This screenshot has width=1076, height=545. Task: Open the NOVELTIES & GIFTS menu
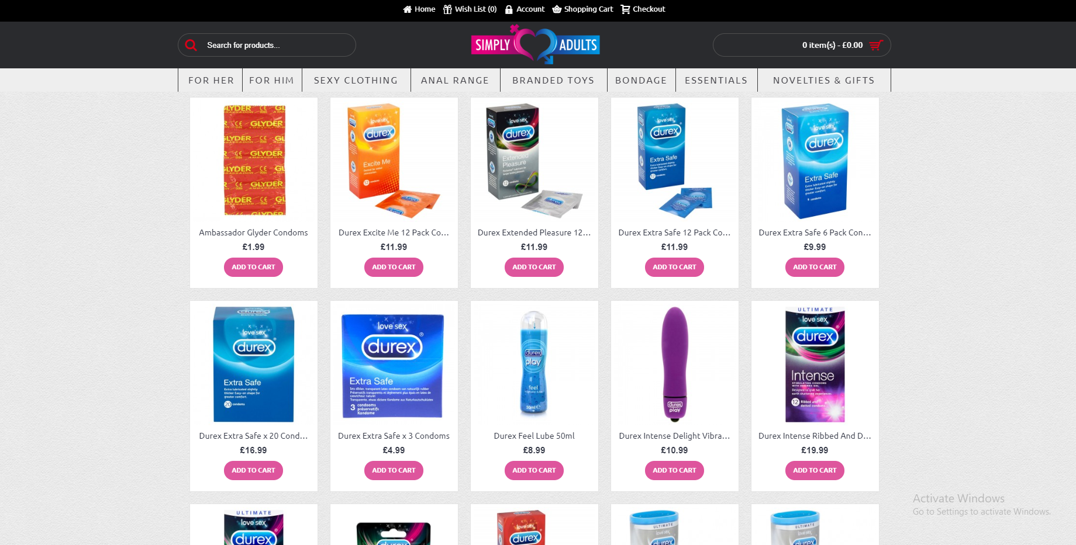(x=824, y=80)
